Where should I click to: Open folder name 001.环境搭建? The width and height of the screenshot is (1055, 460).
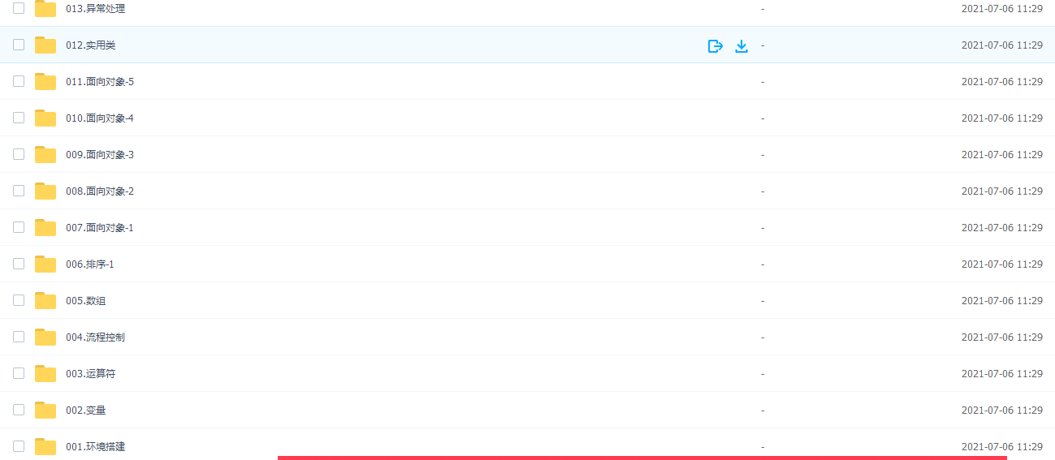click(x=96, y=447)
